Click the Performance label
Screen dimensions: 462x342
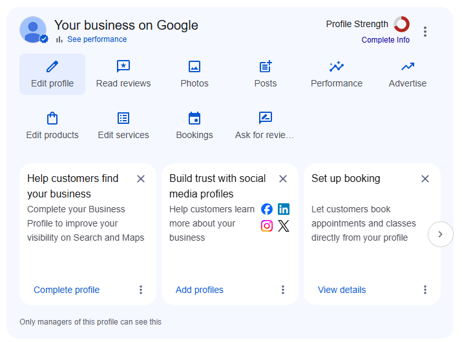[337, 83]
